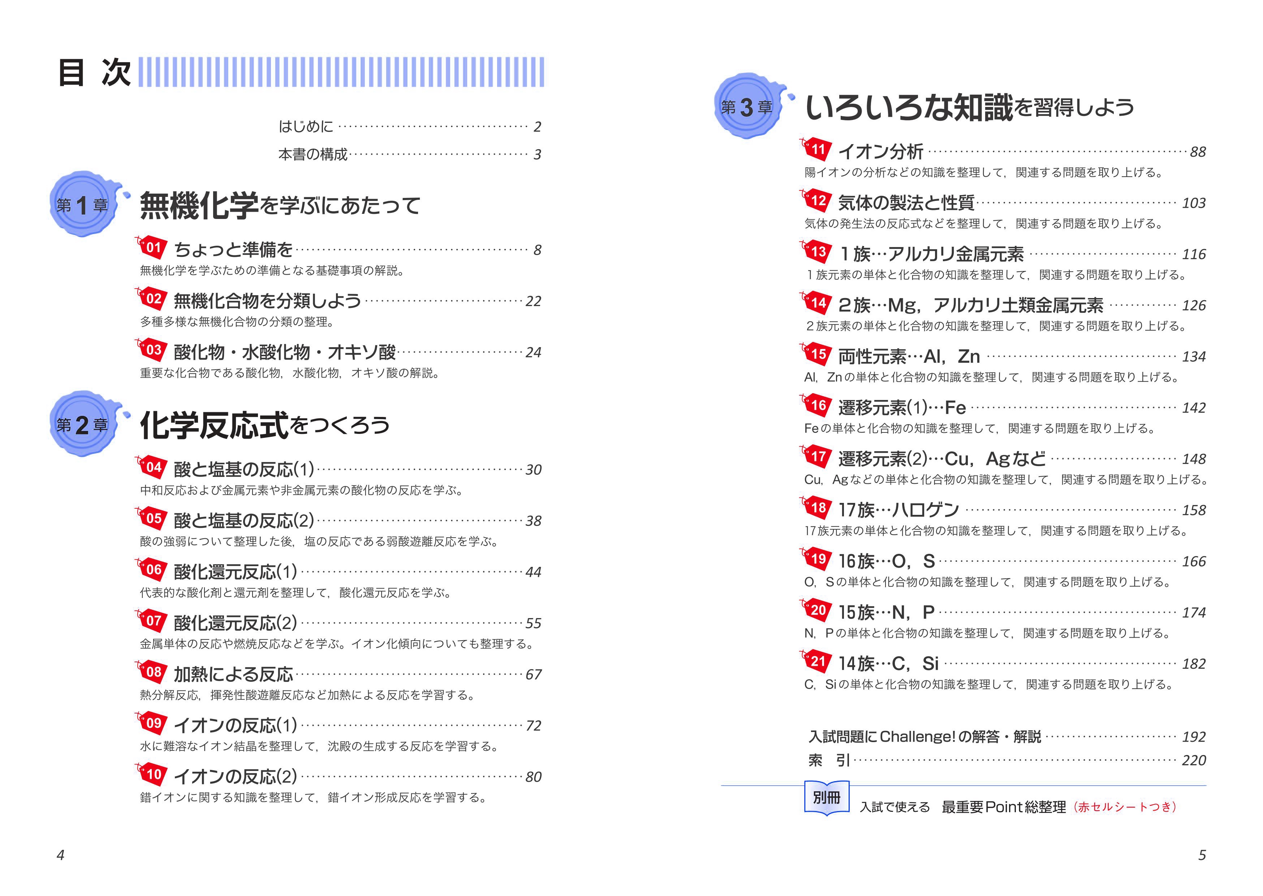Viewport: 1263px width, 896px height.
Task: Click the red 01 section tag
Action: pyautogui.click(x=151, y=247)
